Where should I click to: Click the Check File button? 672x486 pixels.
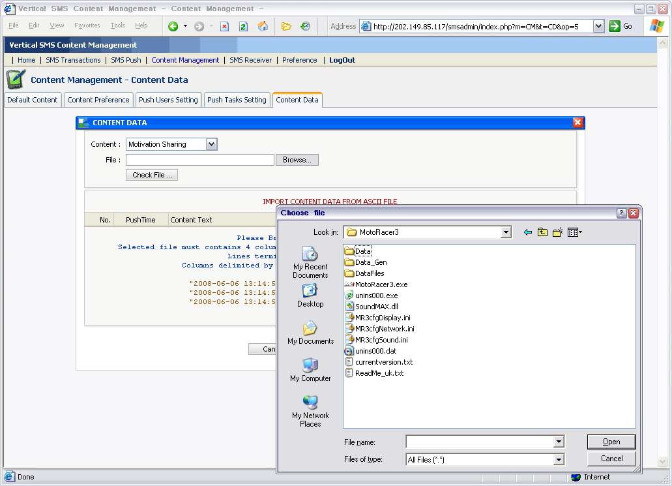tap(152, 175)
